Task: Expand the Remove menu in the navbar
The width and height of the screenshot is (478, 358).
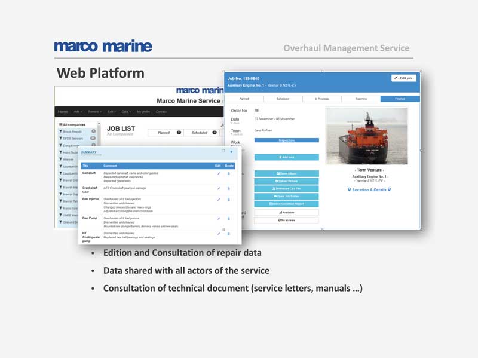Action: coord(95,112)
